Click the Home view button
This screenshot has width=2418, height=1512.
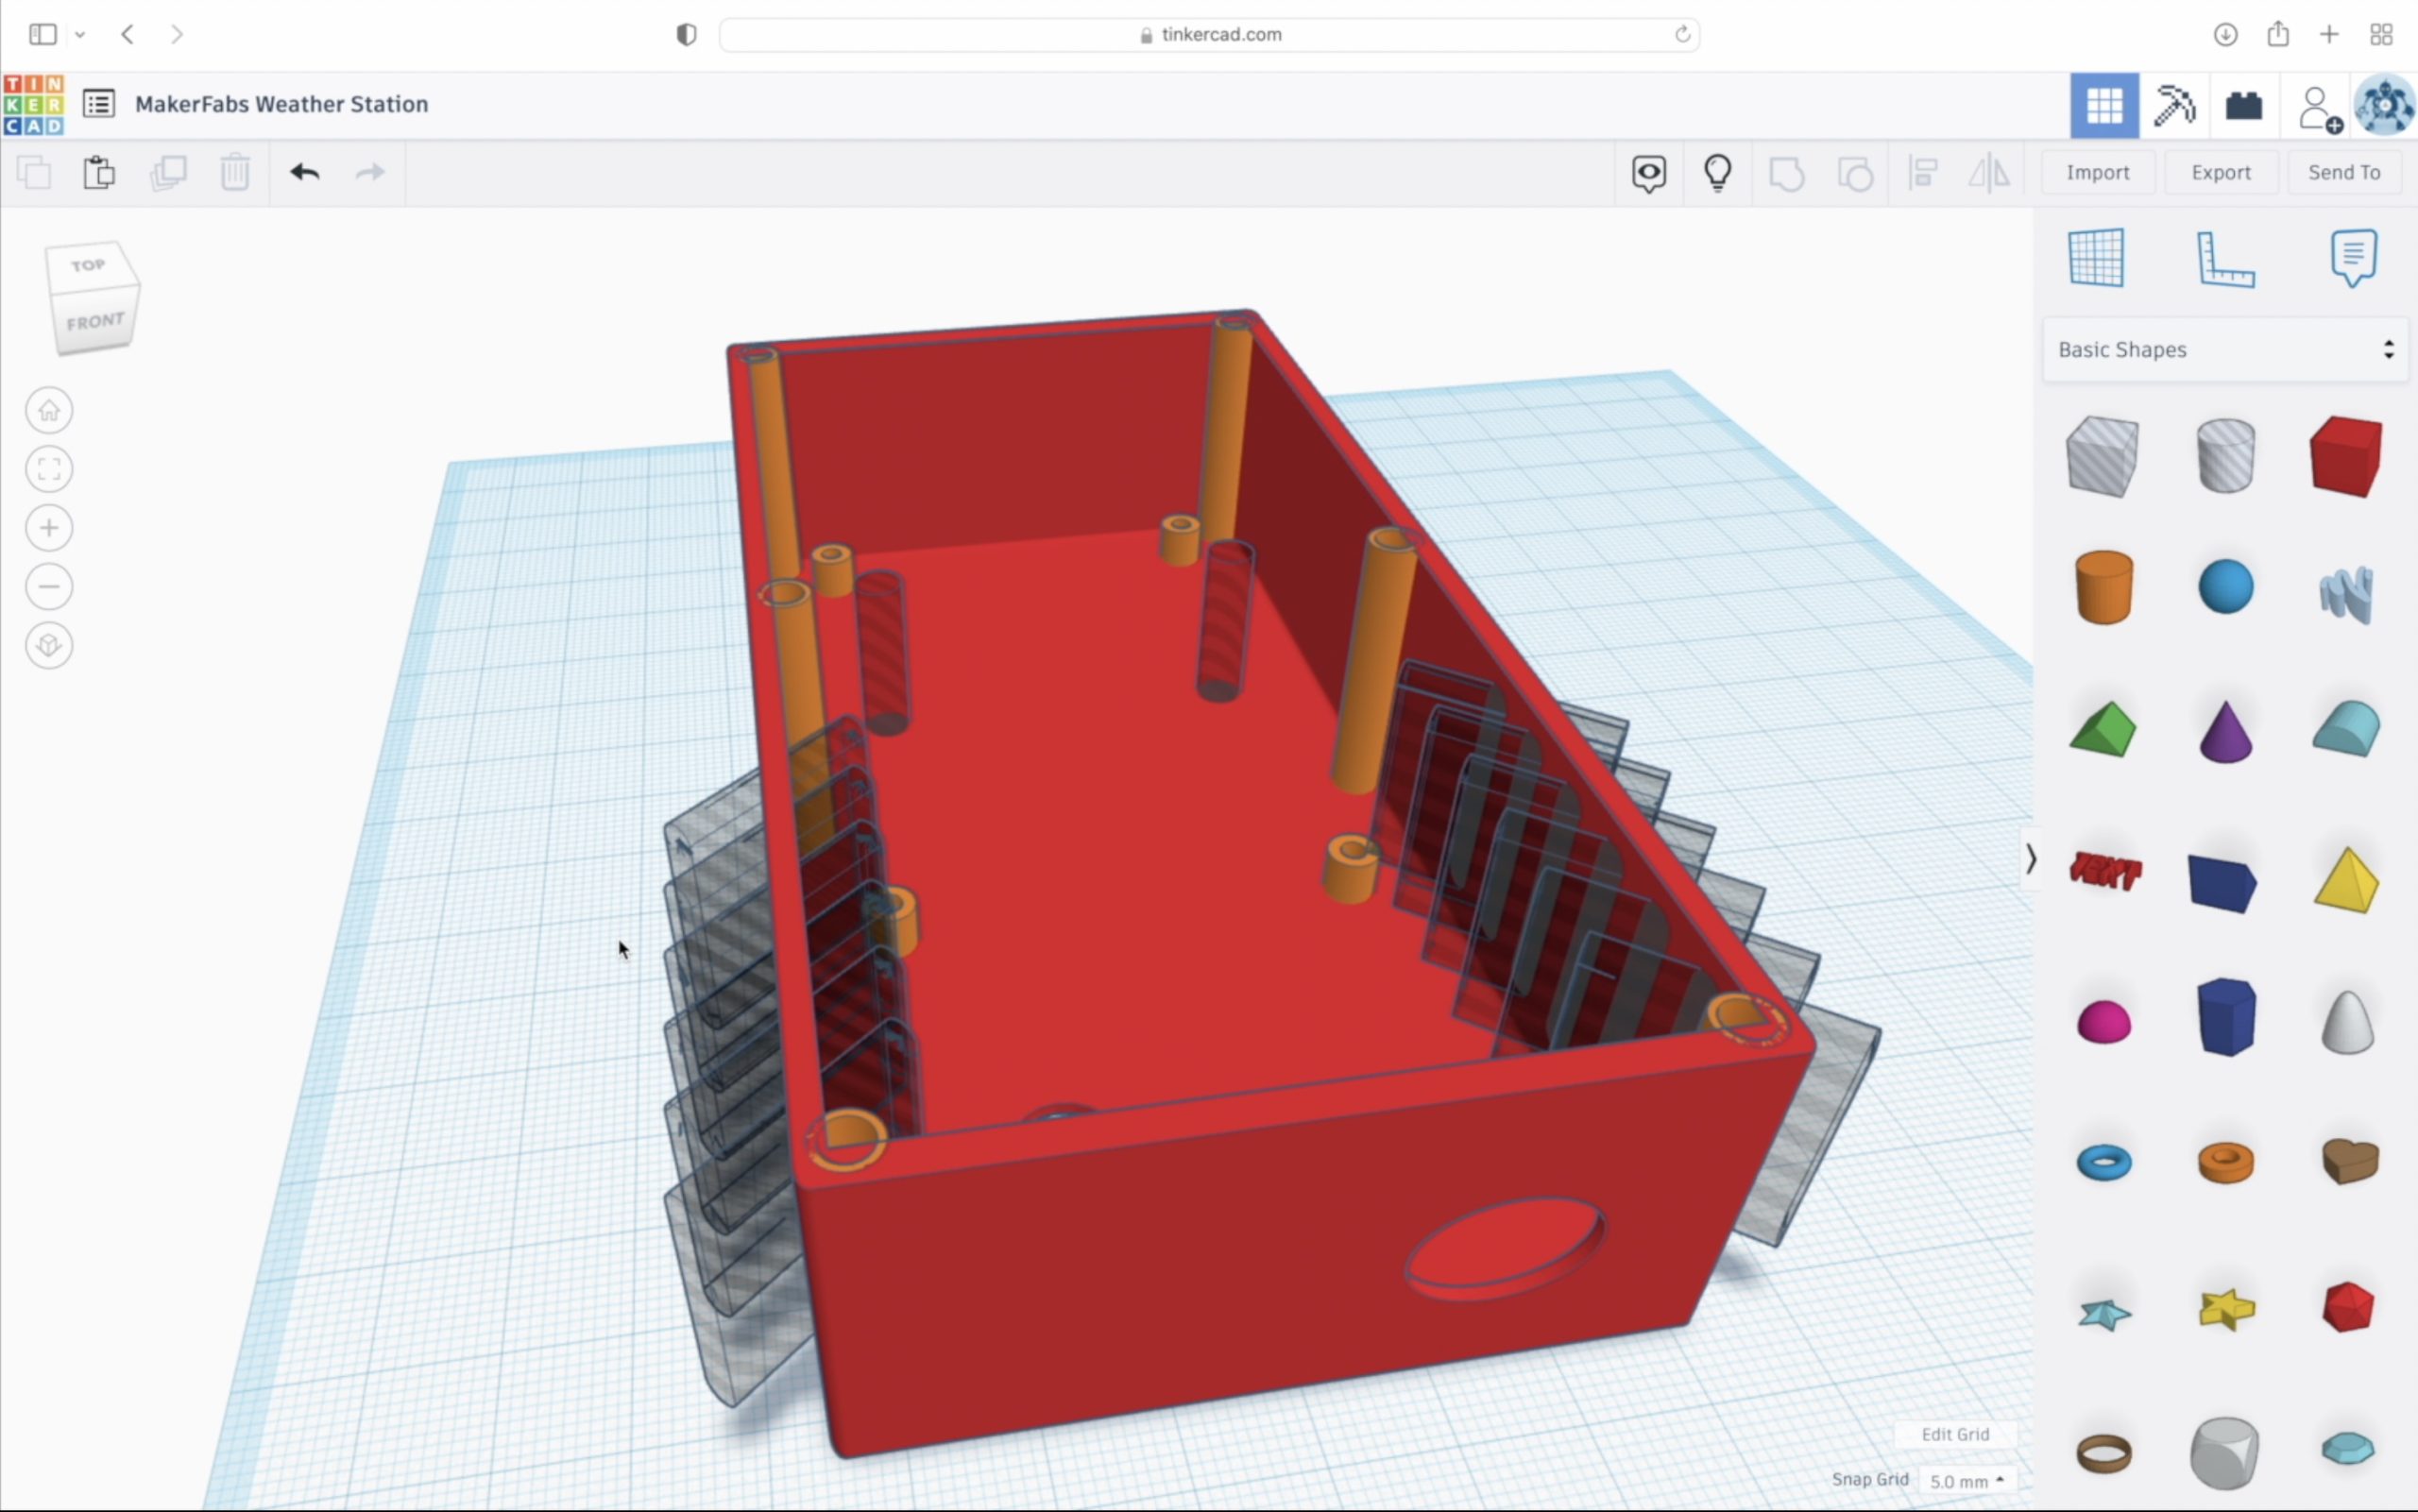[49, 411]
